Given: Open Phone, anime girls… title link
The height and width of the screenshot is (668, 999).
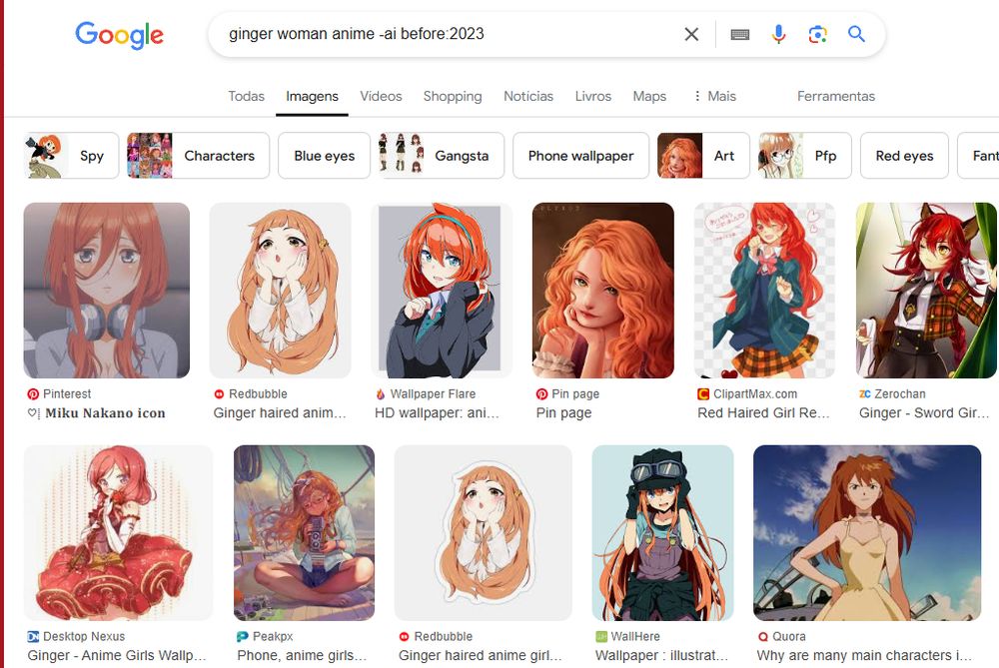Looking at the screenshot, I should [x=302, y=655].
